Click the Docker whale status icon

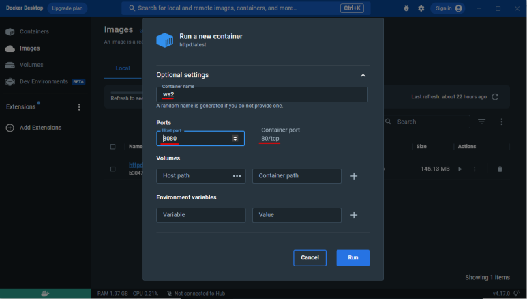click(x=45, y=294)
